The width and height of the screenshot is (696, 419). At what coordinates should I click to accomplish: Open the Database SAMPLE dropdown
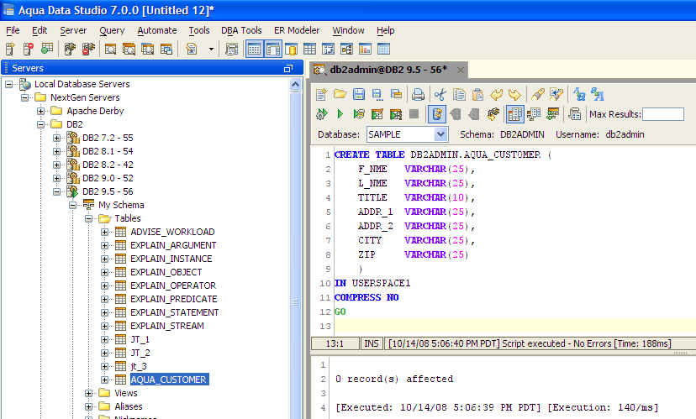point(440,134)
